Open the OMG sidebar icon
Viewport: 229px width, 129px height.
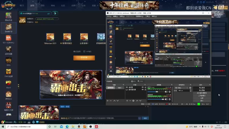pos(9,73)
